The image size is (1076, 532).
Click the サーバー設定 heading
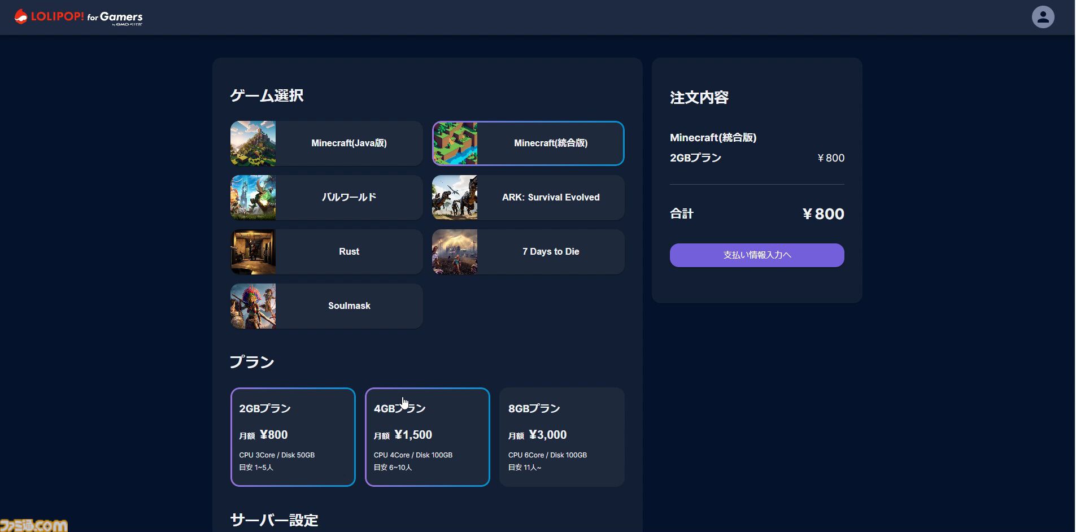tap(274, 520)
